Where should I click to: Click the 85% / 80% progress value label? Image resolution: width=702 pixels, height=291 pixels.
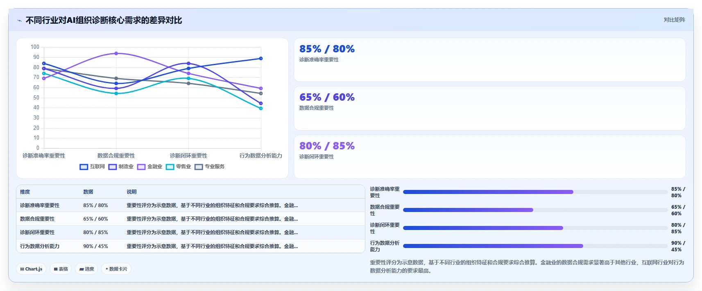[678, 192]
